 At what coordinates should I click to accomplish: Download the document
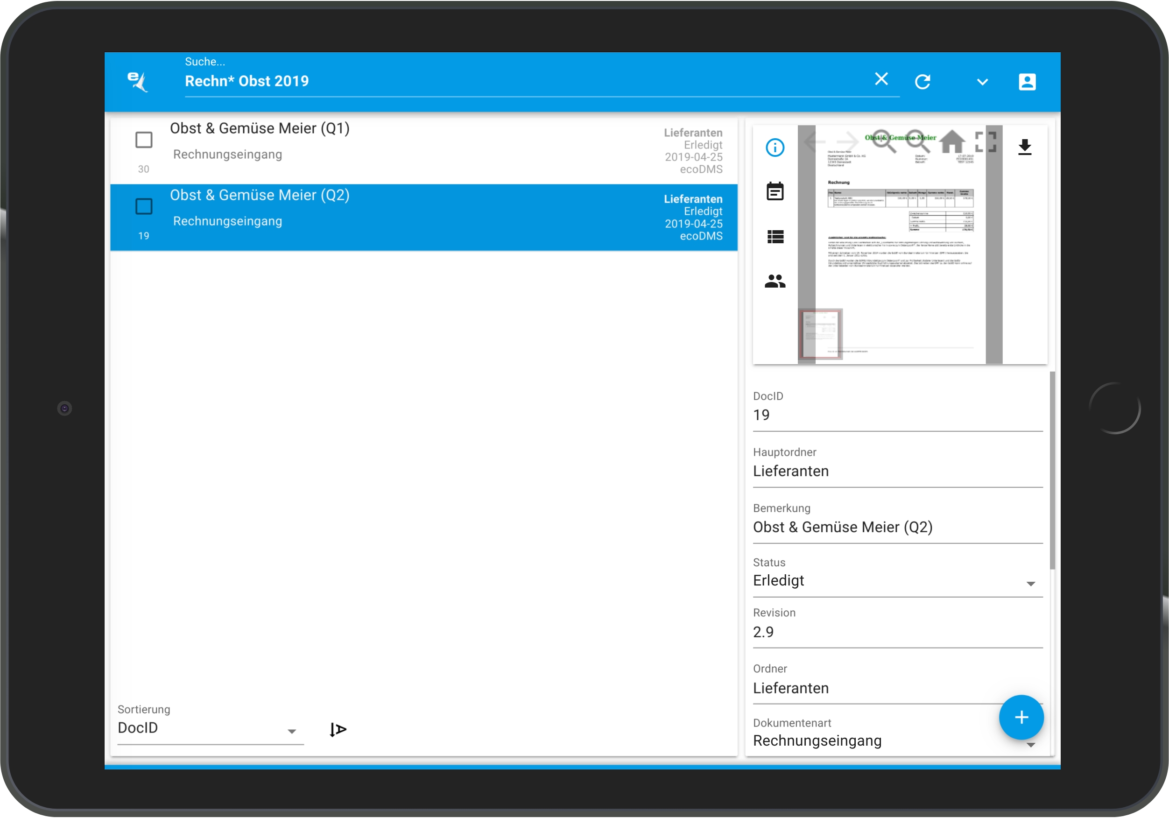(1024, 147)
